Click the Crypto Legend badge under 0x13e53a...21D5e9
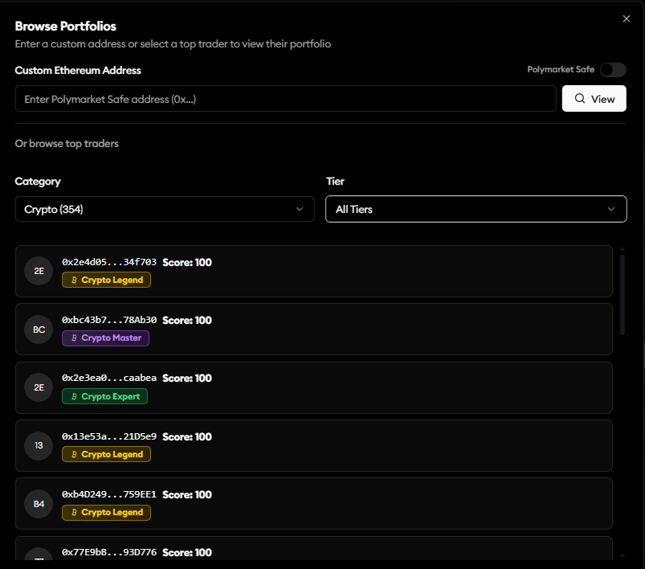This screenshot has width=645, height=569. pos(106,454)
